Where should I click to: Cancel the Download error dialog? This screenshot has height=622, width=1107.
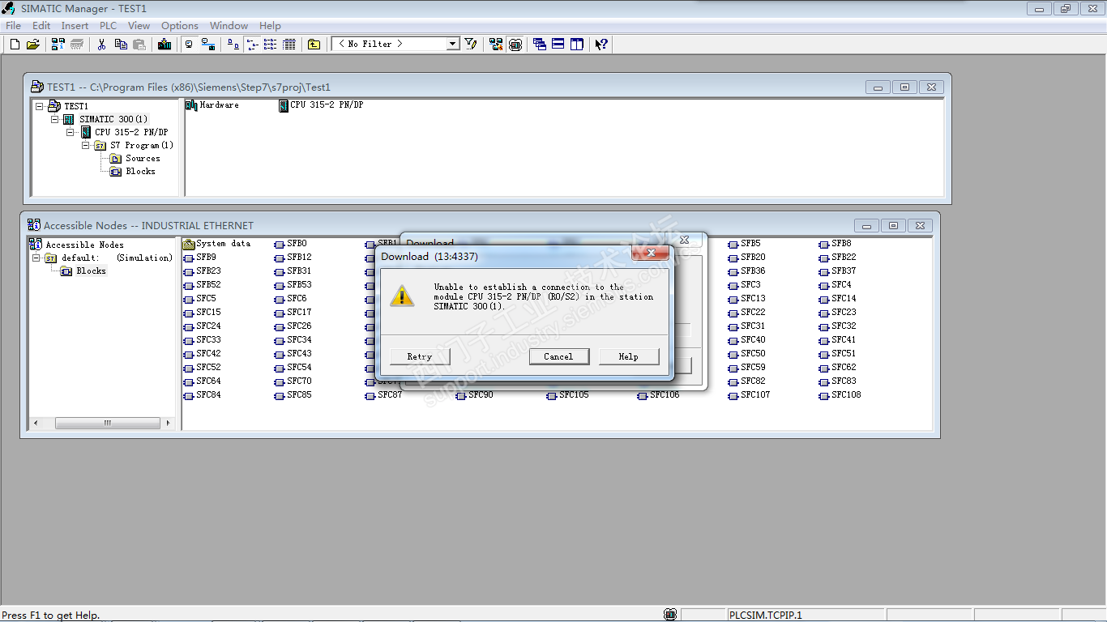tap(558, 356)
